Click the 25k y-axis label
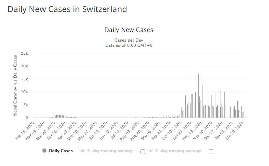 point(24,53)
